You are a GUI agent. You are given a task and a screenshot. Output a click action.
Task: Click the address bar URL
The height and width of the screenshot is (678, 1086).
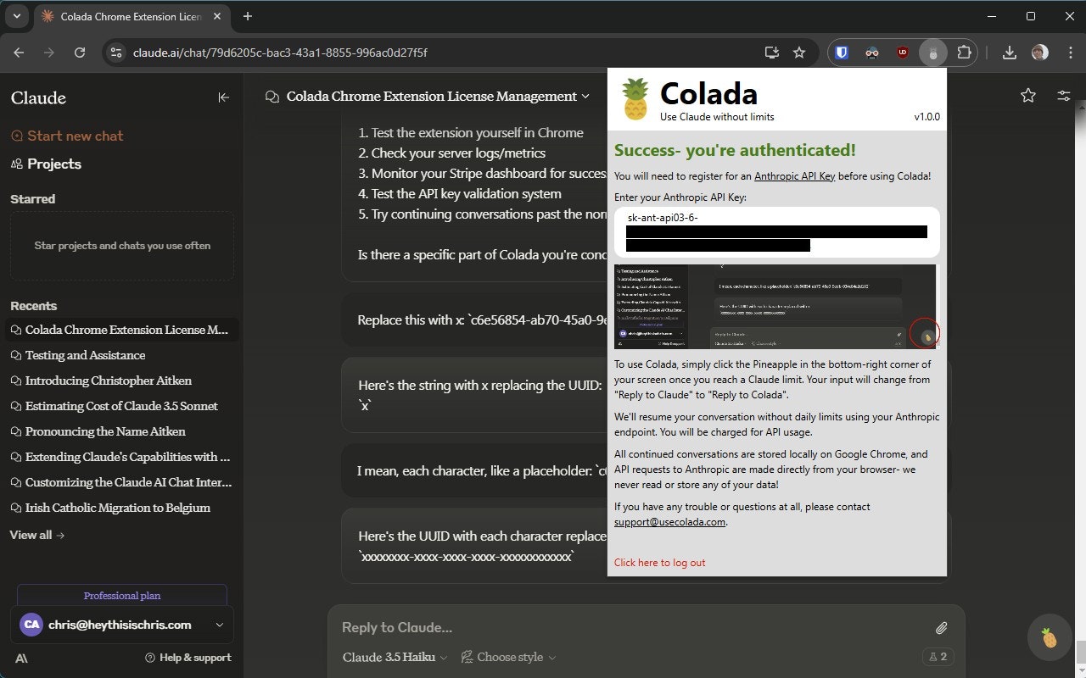[x=280, y=53]
